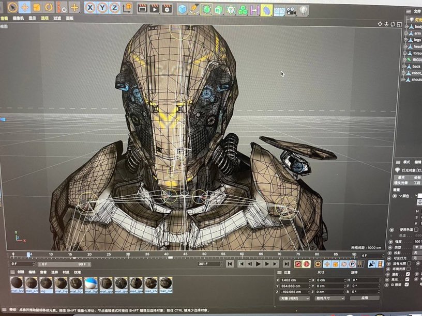Image resolution: width=422 pixels, height=316 pixels.
Task: Expand the arm object in hierarchy
Action: (406, 34)
